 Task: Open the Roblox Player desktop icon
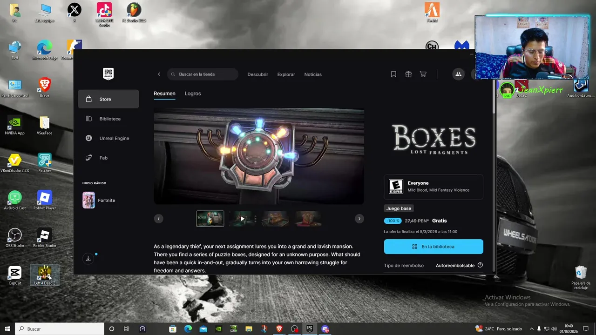click(45, 200)
